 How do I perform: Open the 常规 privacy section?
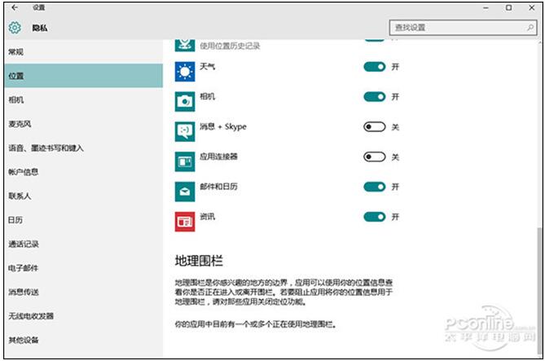[16, 52]
